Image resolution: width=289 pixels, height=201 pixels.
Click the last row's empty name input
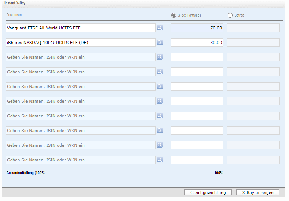tap(81, 160)
